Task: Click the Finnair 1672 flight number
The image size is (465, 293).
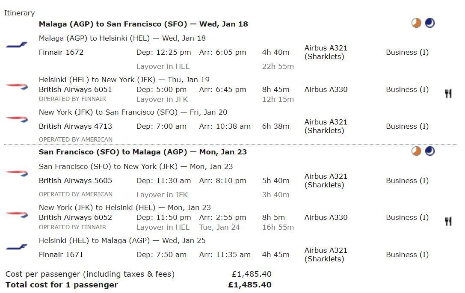Action: [x=61, y=52]
